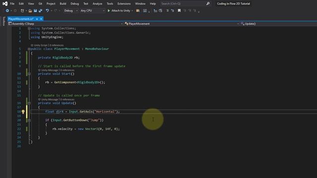
Task: Open the Assembly-CSharp project dropdown
Action: point(66,24)
